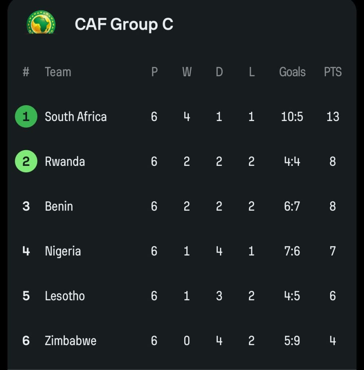364x370 pixels.
Task: Click the L losses column header
Action: pyautogui.click(x=252, y=72)
